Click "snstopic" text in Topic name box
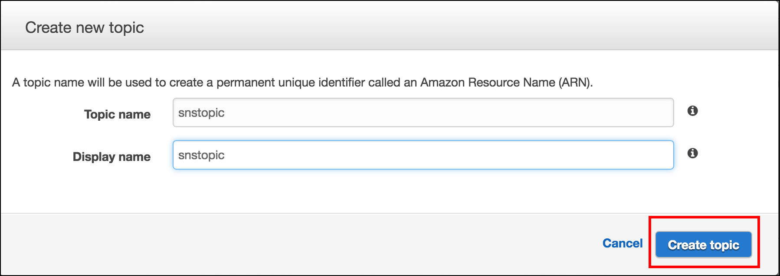The image size is (780, 276). pos(201,113)
